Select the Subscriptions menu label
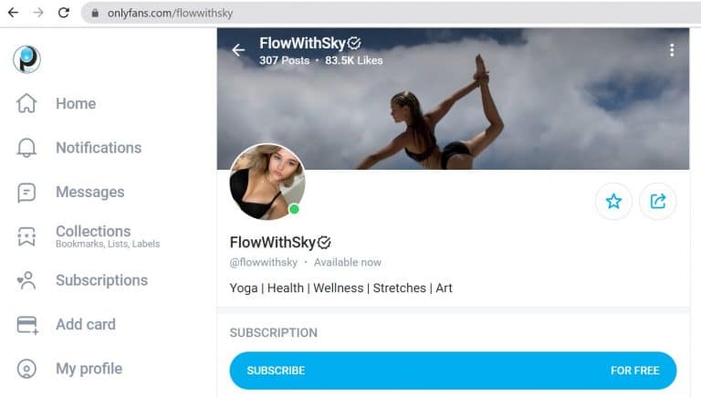This screenshot has height=398, width=701. [x=101, y=280]
